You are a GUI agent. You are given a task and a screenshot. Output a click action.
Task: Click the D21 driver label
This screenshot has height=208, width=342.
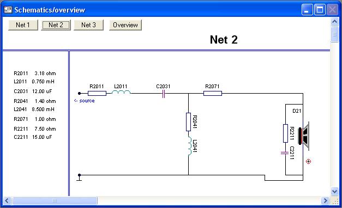pyautogui.click(x=297, y=111)
